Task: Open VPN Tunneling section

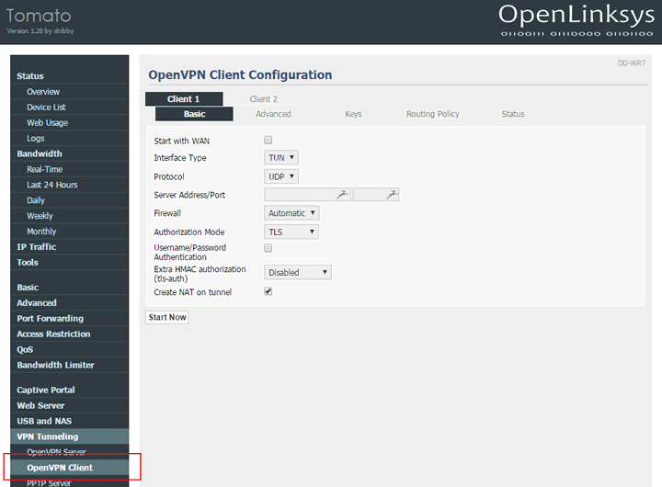Action: point(70,436)
